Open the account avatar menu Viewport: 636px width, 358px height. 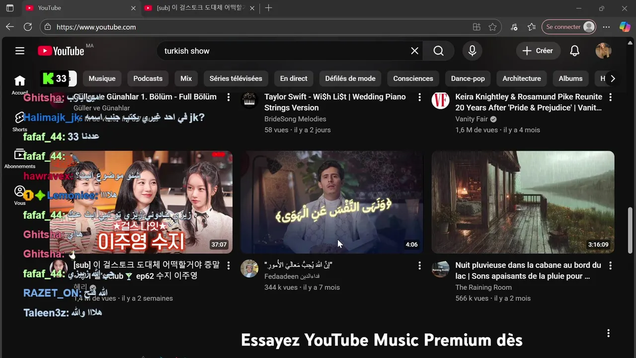click(603, 51)
